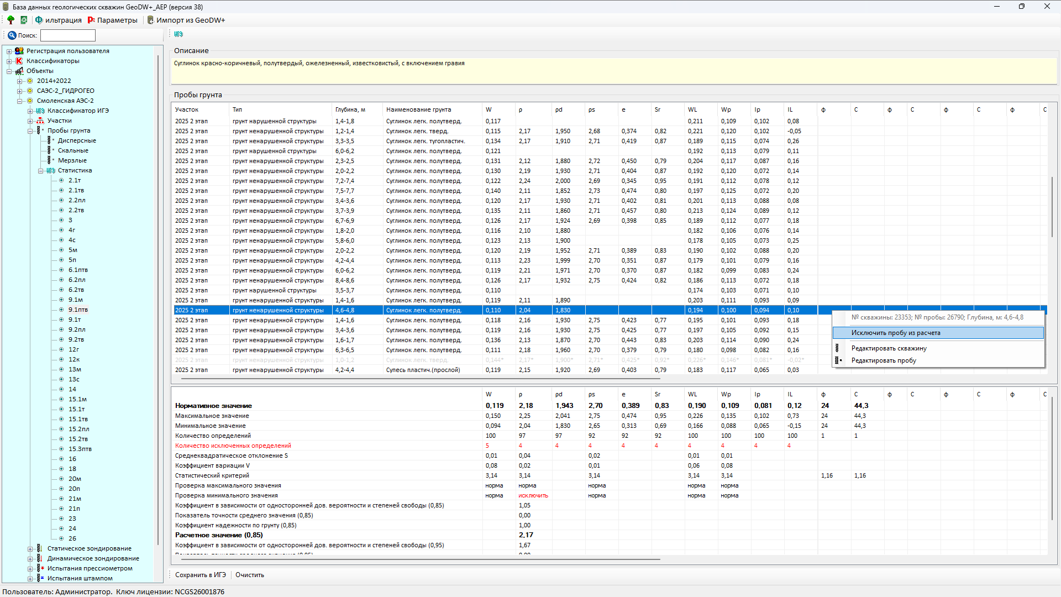The width and height of the screenshot is (1061, 597).
Task: Expand the Классификатор ИГЭ node
Action: 30,111
